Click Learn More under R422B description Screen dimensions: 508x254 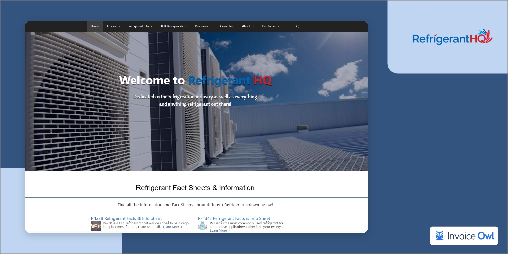point(173,227)
